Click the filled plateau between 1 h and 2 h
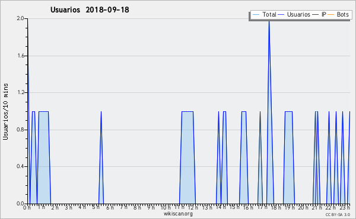Viewport: 356px width, 219px height. click(43, 157)
